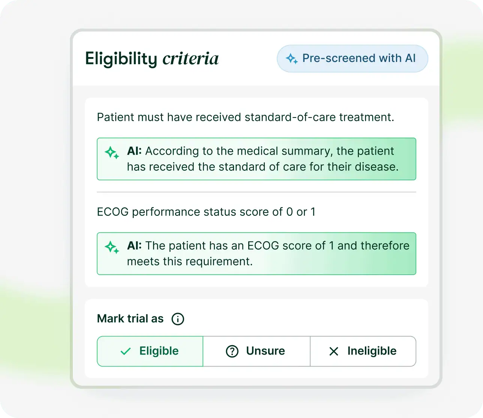The width and height of the screenshot is (483, 418).
Task: Click bold AI label in medical summary note
Action: (x=134, y=151)
